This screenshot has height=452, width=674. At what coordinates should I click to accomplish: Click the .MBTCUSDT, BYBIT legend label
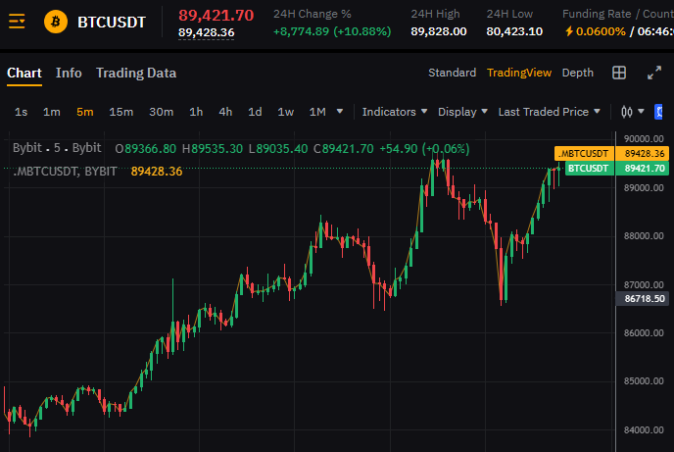click(x=65, y=172)
